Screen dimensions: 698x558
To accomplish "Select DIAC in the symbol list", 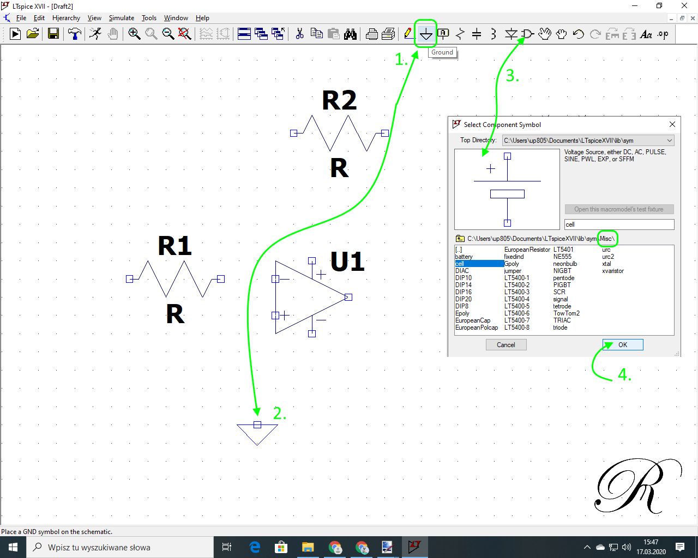I will [462, 271].
